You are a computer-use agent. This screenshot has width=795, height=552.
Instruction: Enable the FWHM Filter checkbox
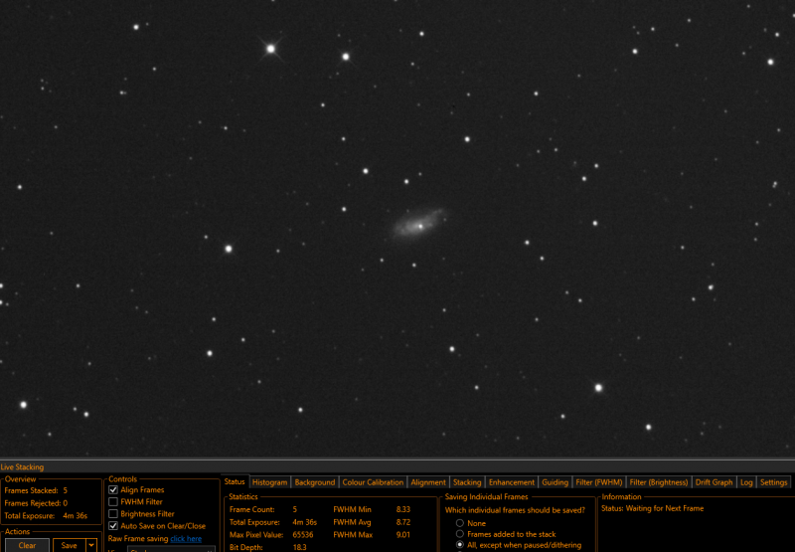pos(113,501)
